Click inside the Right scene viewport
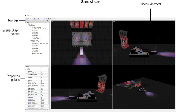Image resolution: width=176 pixels, height=112 pixels. click(82, 87)
